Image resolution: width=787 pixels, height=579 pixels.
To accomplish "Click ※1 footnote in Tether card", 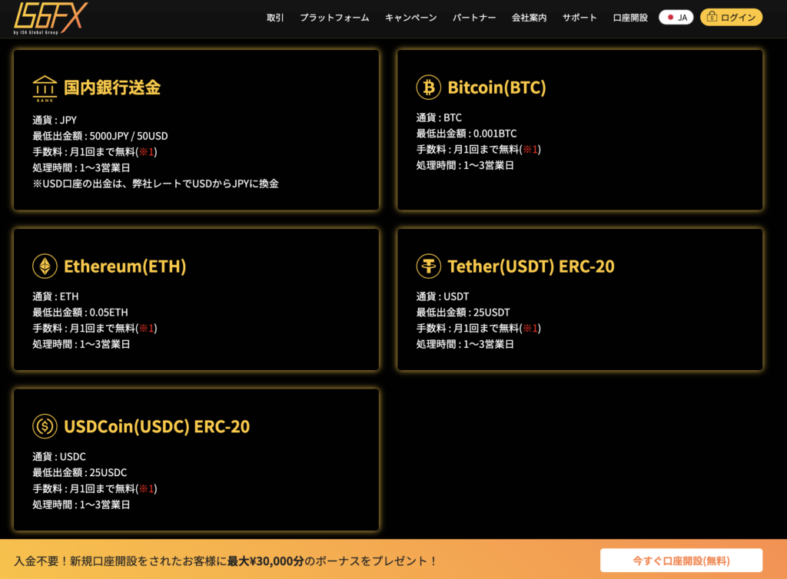I will (x=530, y=329).
